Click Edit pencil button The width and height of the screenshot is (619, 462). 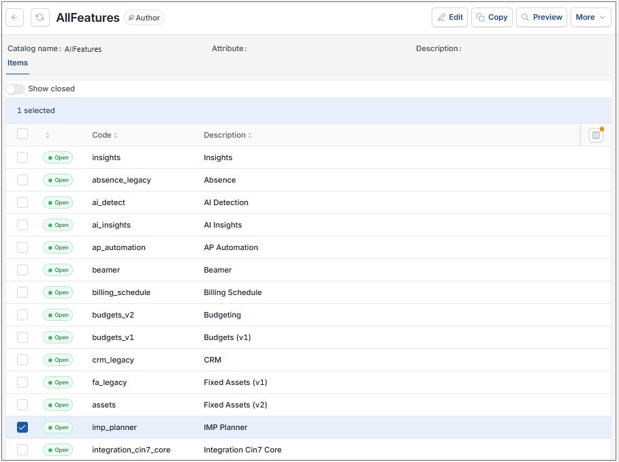[x=449, y=17]
